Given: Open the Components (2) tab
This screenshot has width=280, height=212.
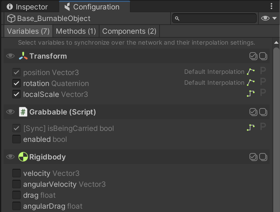Looking at the screenshot, I should pos(129,31).
